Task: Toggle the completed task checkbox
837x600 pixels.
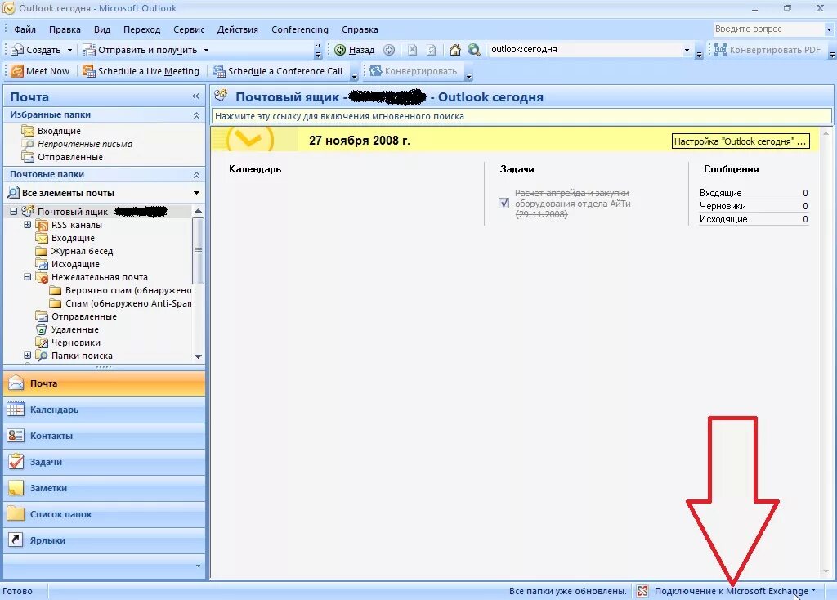Action: click(504, 204)
